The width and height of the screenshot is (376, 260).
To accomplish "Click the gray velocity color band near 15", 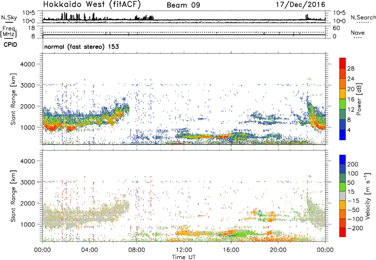I will (x=343, y=196).
